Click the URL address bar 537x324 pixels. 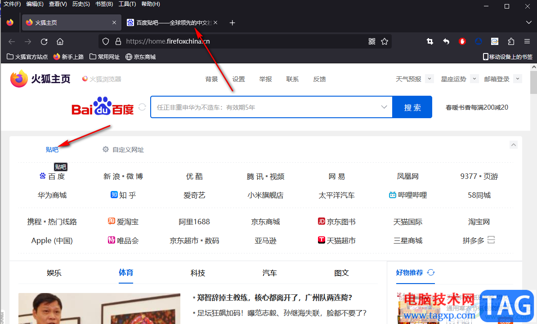click(x=245, y=41)
